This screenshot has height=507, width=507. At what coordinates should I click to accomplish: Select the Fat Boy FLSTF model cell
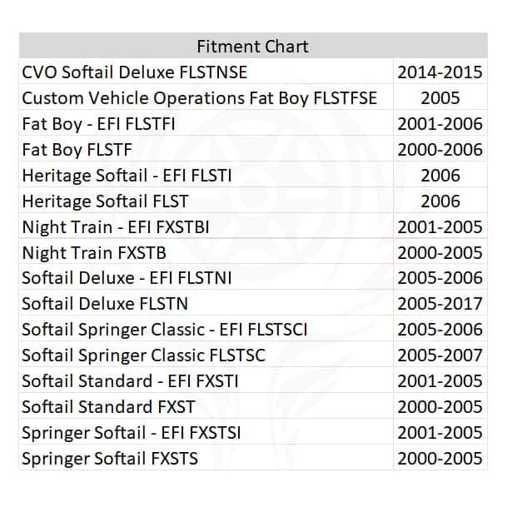point(77,150)
